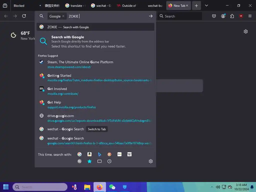Open the Steam Online Game Platform suggestion

95,64
